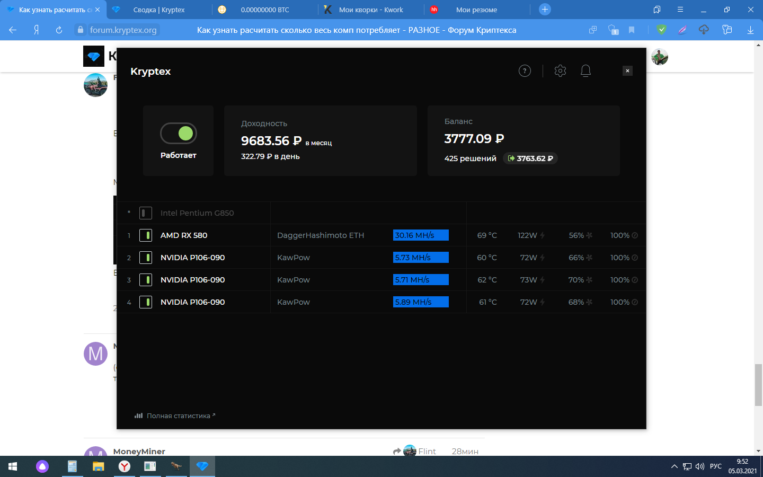Screen dimensions: 763x477
Task: Switch to the 0.00000000 BTC browser tab
Action: pos(265,10)
